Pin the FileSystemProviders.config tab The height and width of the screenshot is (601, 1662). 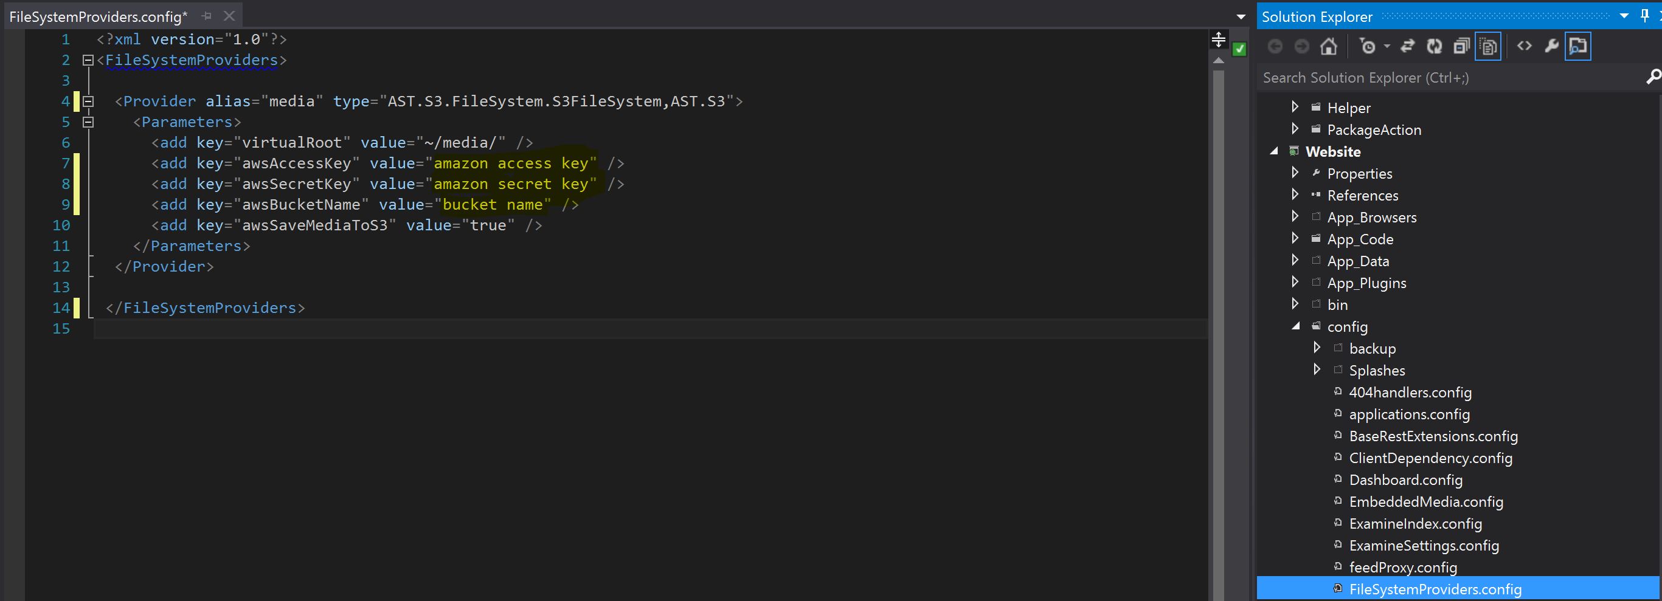click(207, 16)
